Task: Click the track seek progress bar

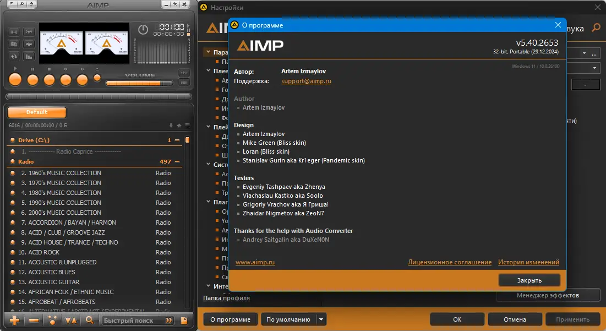Action: pyautogui.click(x=99, y=97)
